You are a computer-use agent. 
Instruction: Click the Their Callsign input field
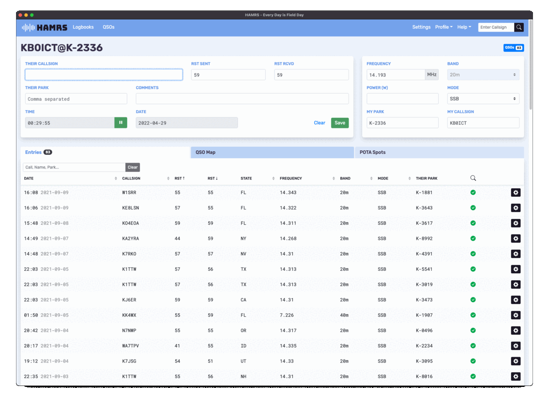click(x=104, y=75)
